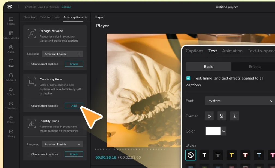This screenshot has height=168, width=275.
Task: Expand the Font system dropdown
Action: 240,101
